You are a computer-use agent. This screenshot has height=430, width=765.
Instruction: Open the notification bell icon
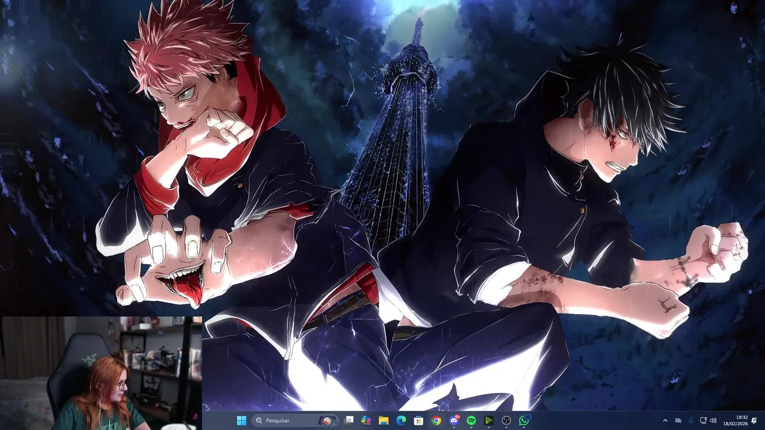tap(754, 420)
